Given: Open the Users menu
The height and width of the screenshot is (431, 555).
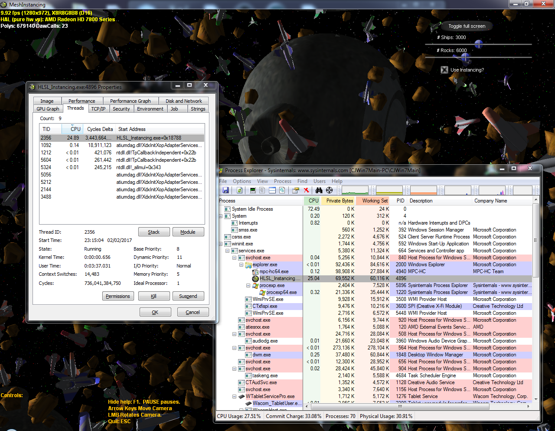Looking at the screenshot, I should pos(320,181).
